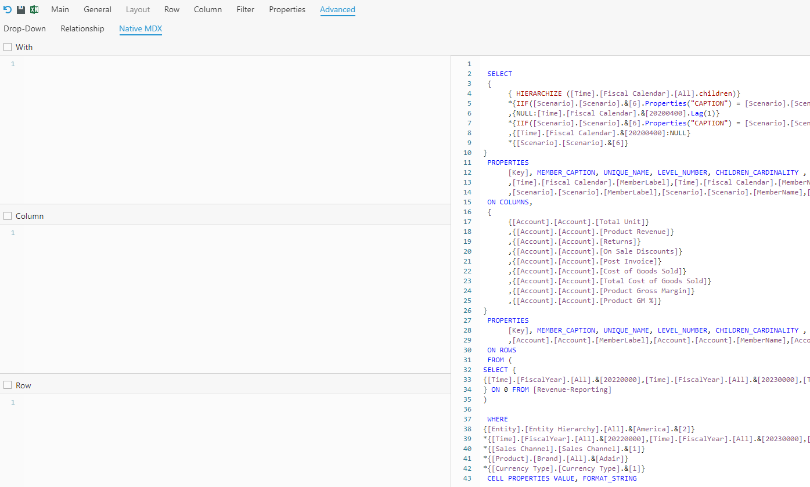This screenshot has width=810, height=487.
Task: Open the Main tab
Action: (x=60, y=9)
